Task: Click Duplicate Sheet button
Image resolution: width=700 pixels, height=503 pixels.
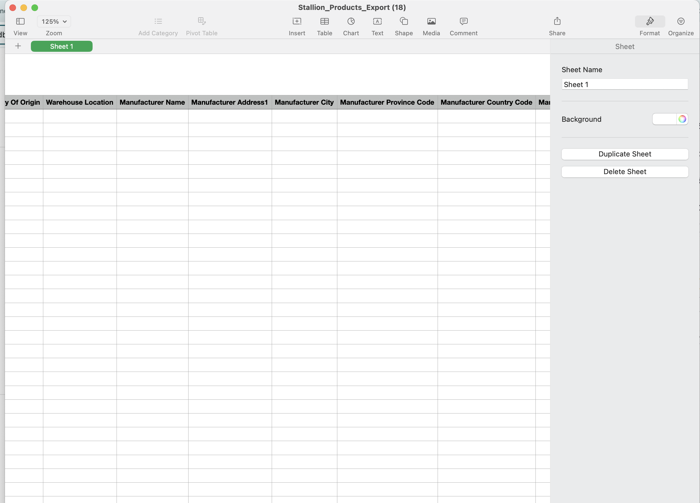Action: pyautogui.click(x=625, y=154)
